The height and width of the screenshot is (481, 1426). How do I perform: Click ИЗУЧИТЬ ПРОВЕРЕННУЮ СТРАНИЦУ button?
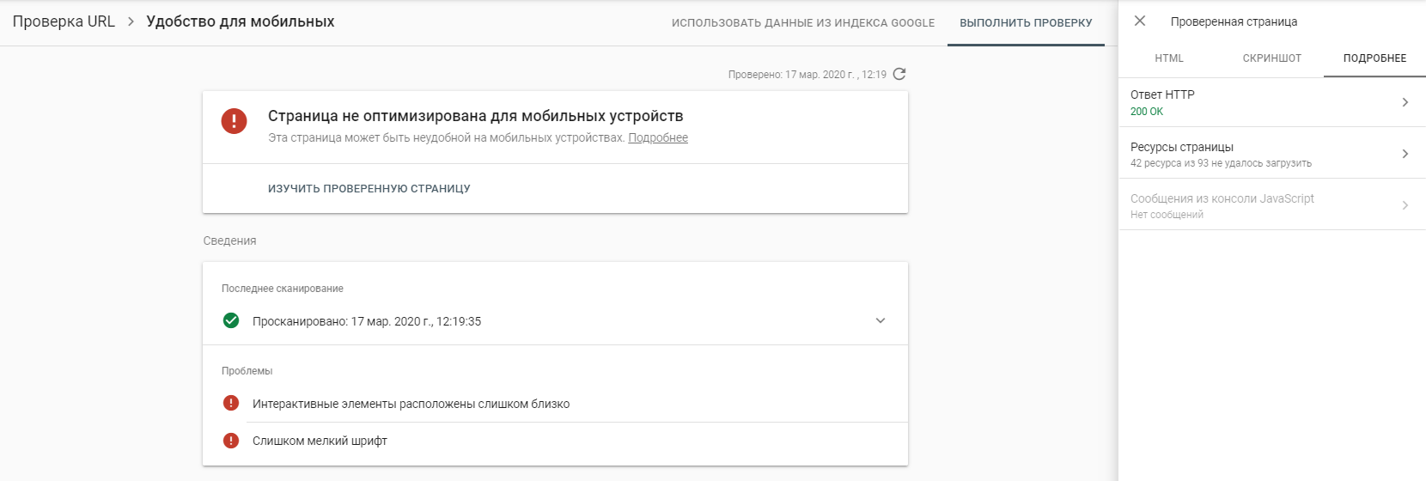coord(369,188)
